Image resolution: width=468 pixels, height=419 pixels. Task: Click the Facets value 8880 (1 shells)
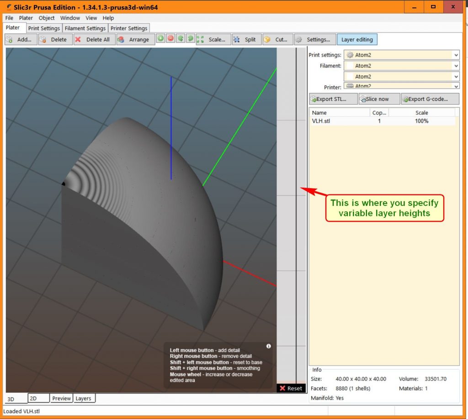(x=353, y=388)
